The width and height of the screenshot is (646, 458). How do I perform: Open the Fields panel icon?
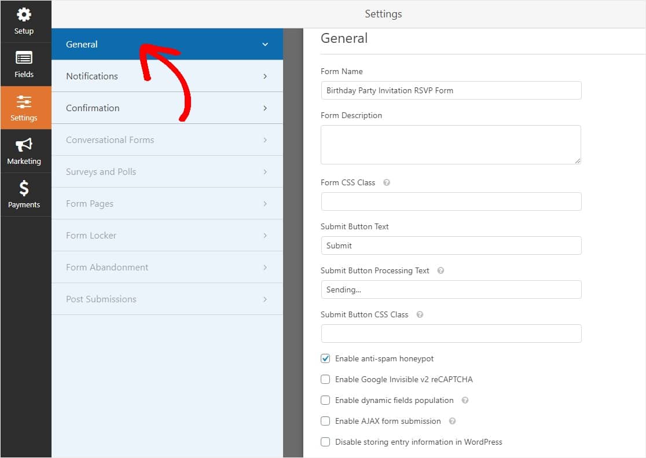24,58
